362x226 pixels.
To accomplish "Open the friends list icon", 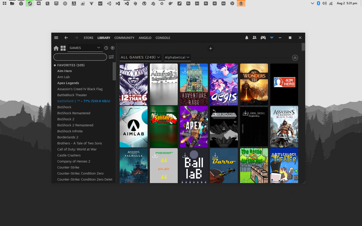I will 254,37.
